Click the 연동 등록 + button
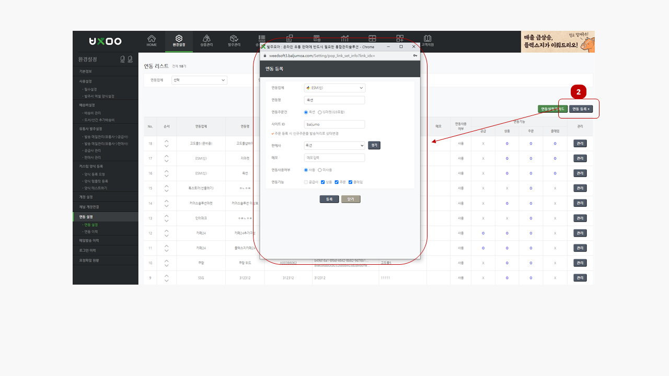This screenshot has width=669, height=376. (581, 109)
